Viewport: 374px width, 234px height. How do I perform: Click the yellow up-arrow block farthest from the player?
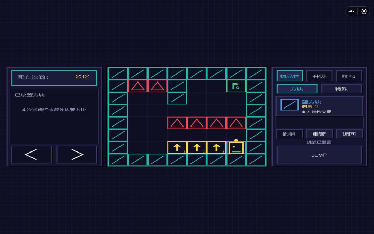[177, 148]
